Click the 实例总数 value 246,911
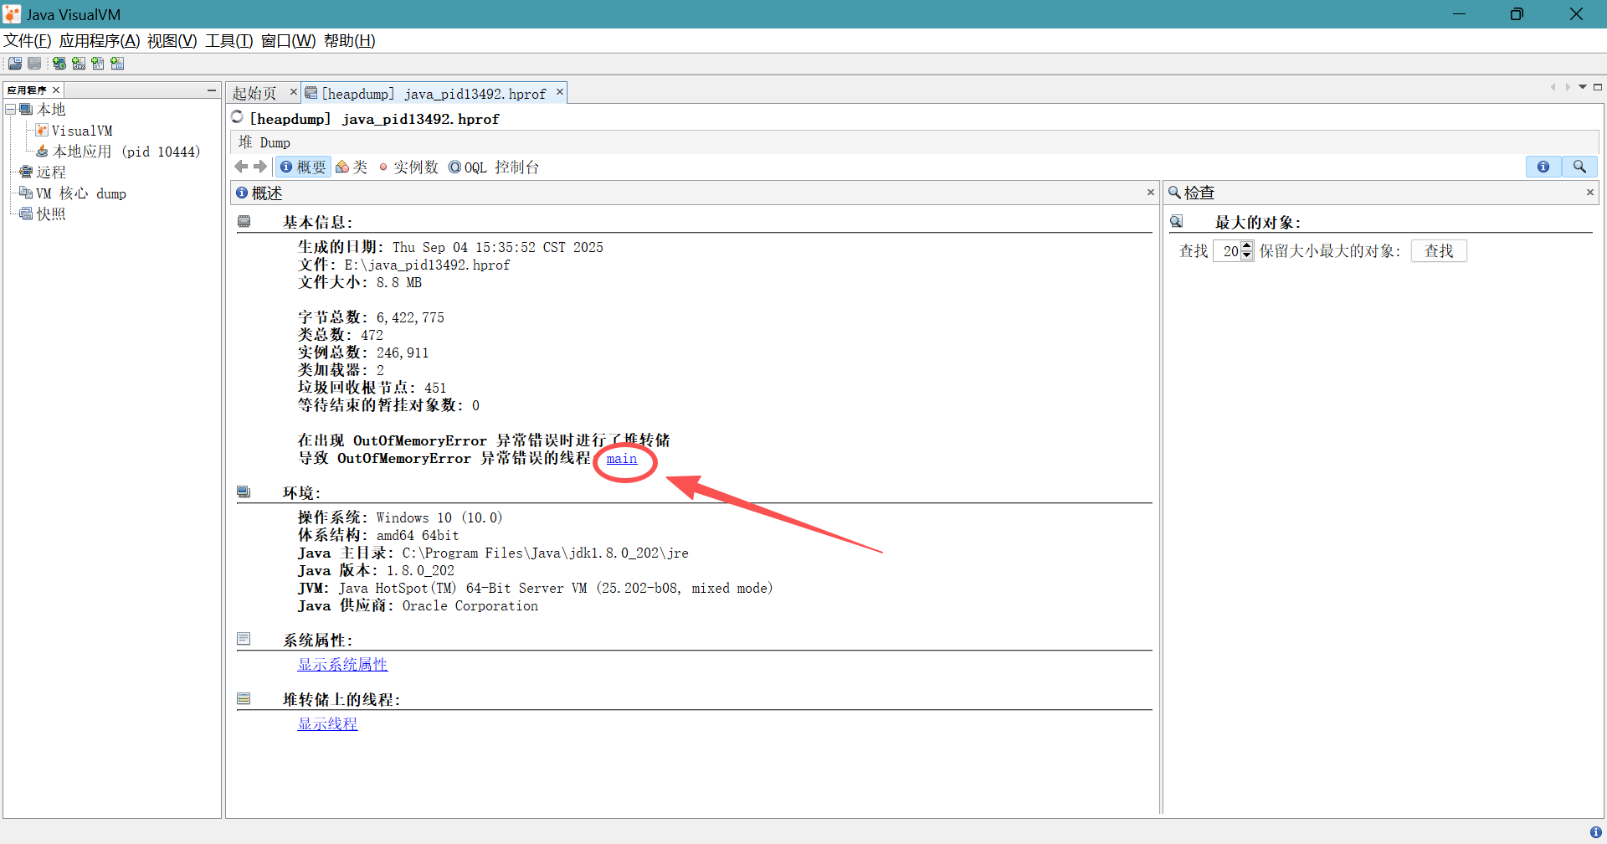 coord(403,353)
